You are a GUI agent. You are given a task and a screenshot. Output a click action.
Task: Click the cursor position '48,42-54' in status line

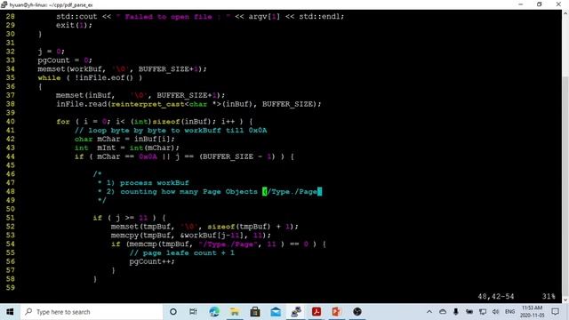pyautogui.click(x=496, y=296)
